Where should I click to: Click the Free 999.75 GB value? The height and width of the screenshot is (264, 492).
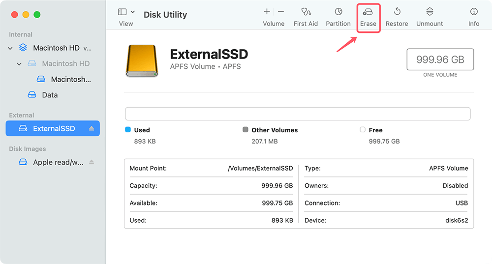pos(384,142)
